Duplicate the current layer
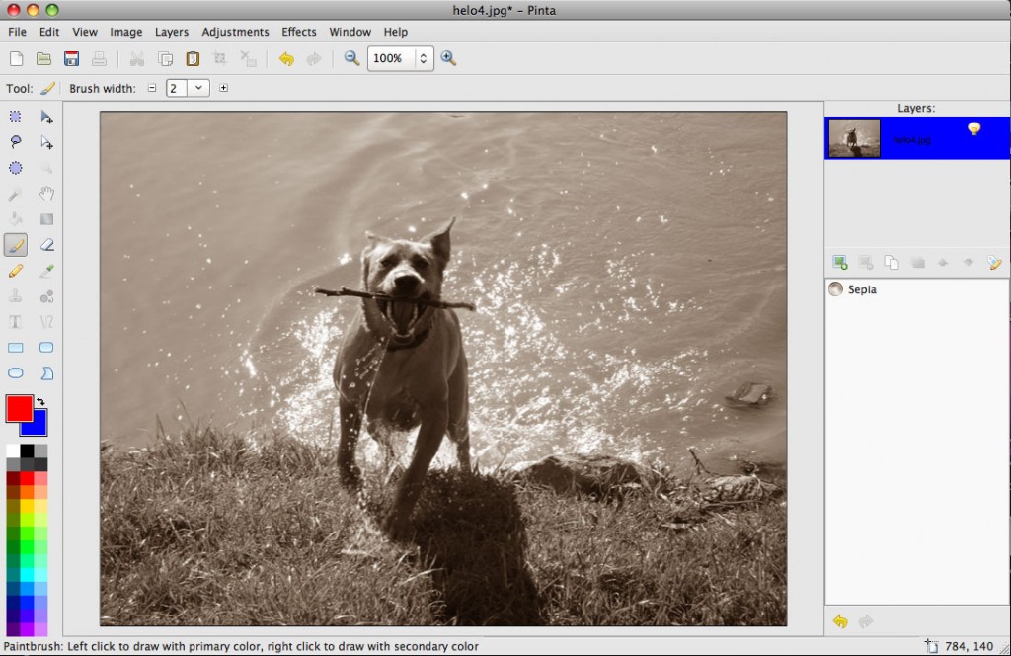The height and width of the screenshot is (656, 1011). point(892,262)
